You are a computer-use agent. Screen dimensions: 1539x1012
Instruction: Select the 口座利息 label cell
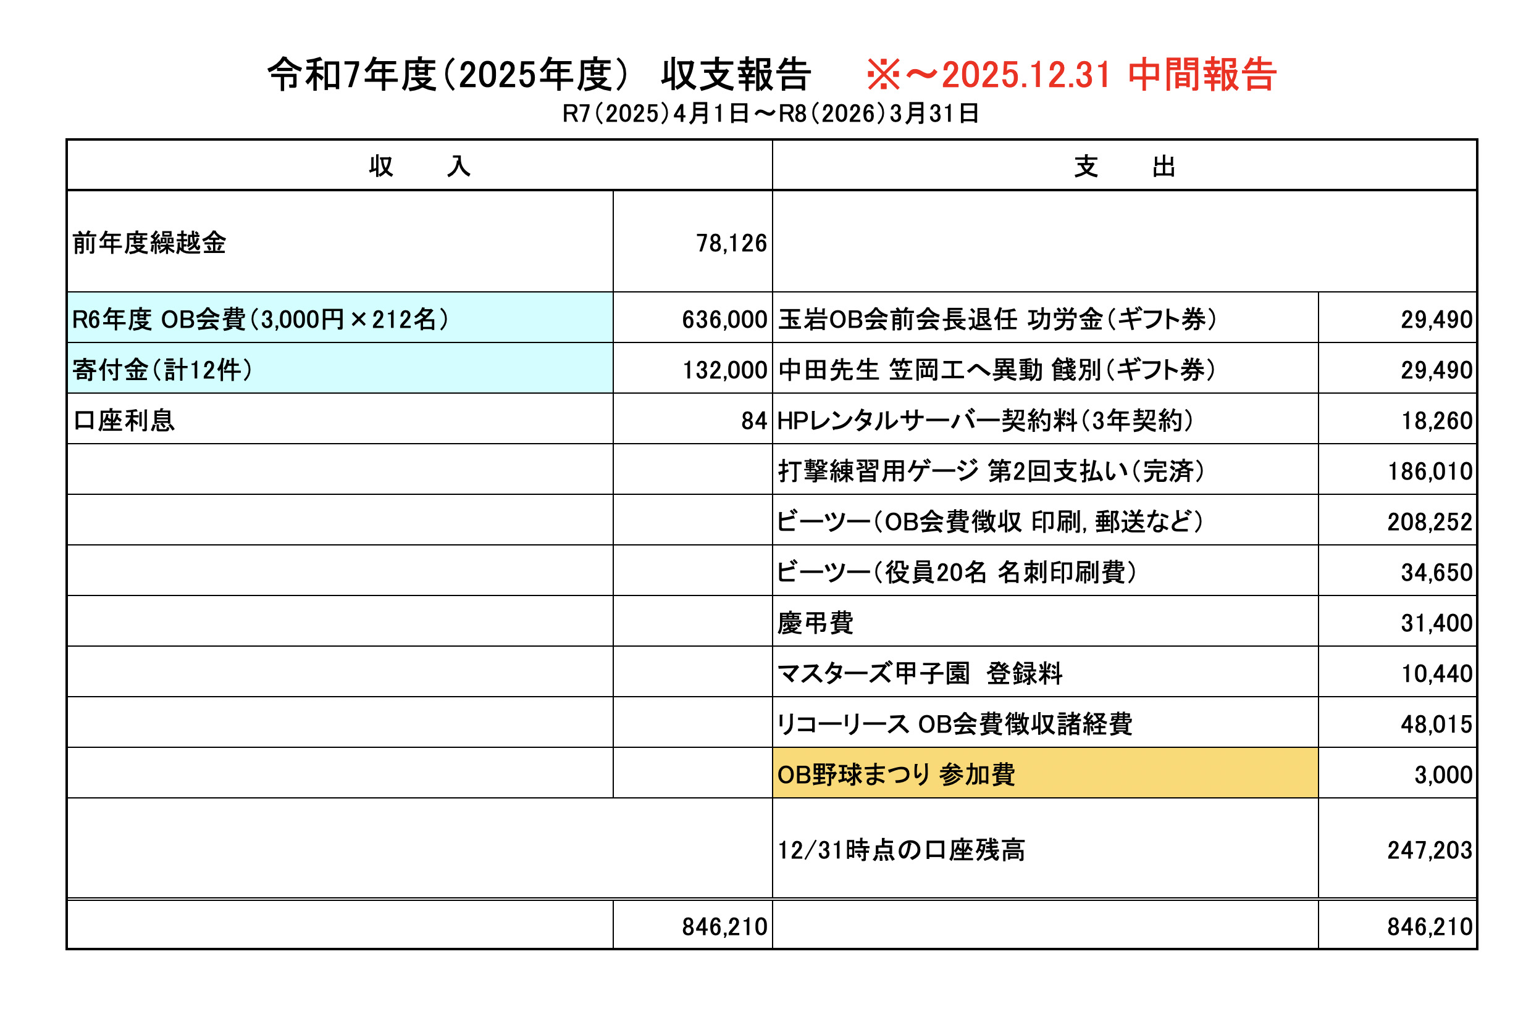[x=124, y=420]
